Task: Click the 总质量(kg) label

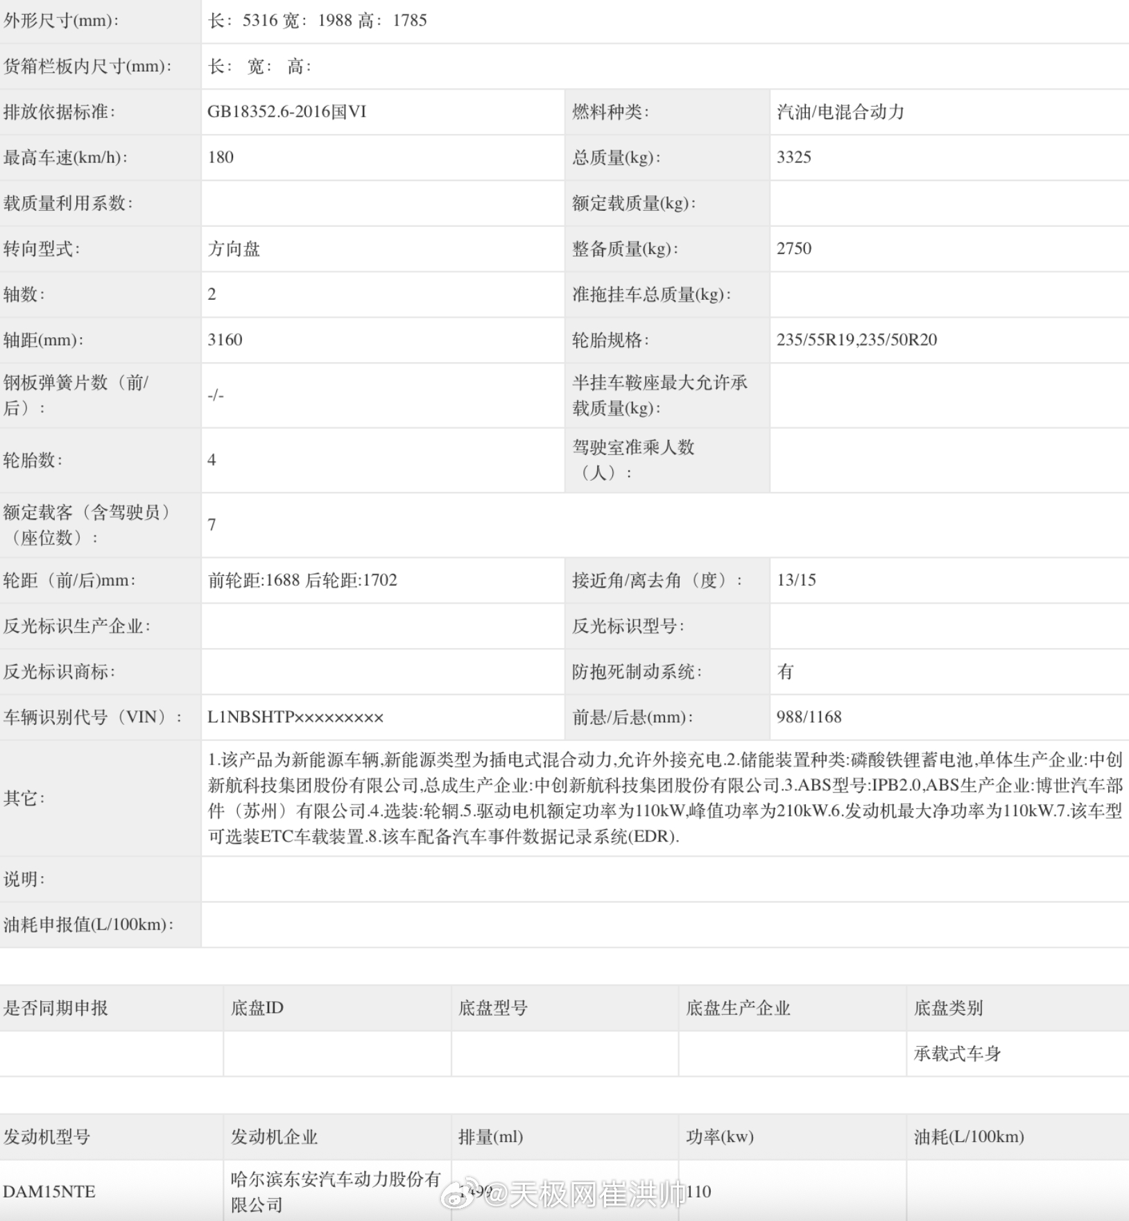Action: pyautogui.click(x=616, y=157)
